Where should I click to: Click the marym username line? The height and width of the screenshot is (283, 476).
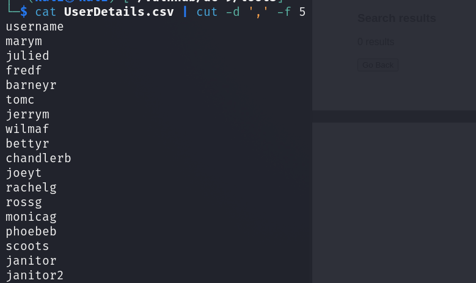[24, 41]
